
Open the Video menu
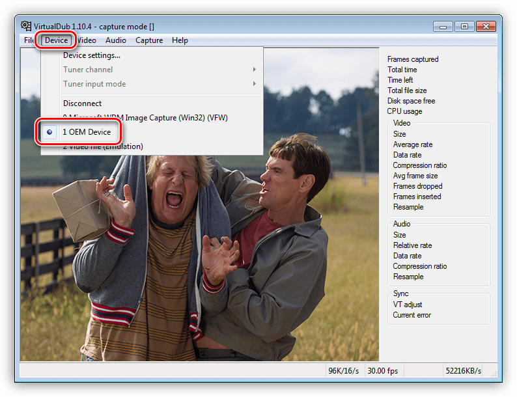(x=87, y=40)
